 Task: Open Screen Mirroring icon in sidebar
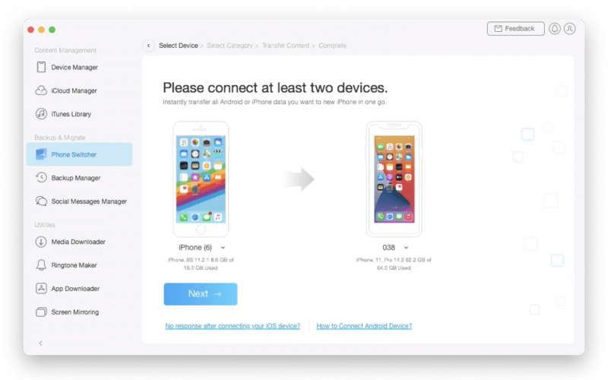(x=41, y=312)
